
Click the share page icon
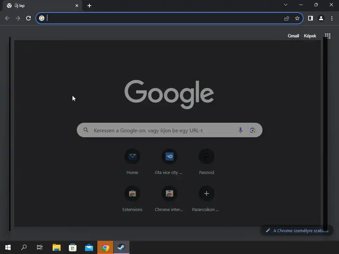[x=287, y=19]
